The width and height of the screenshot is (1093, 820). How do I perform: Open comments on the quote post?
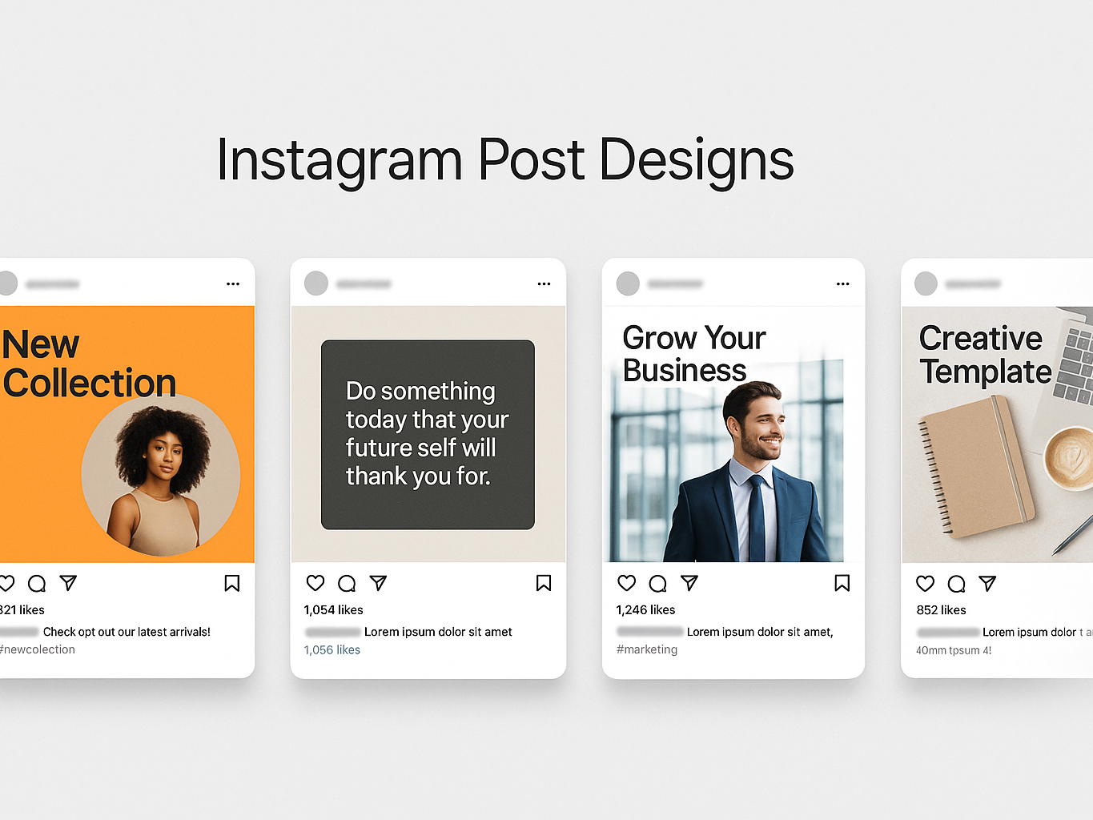pyautogui.click(x=347, y=583)
